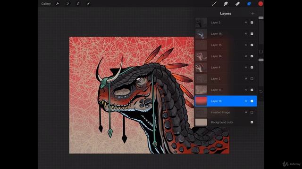
Task: Open the Gallery
Action: (46, 4)
